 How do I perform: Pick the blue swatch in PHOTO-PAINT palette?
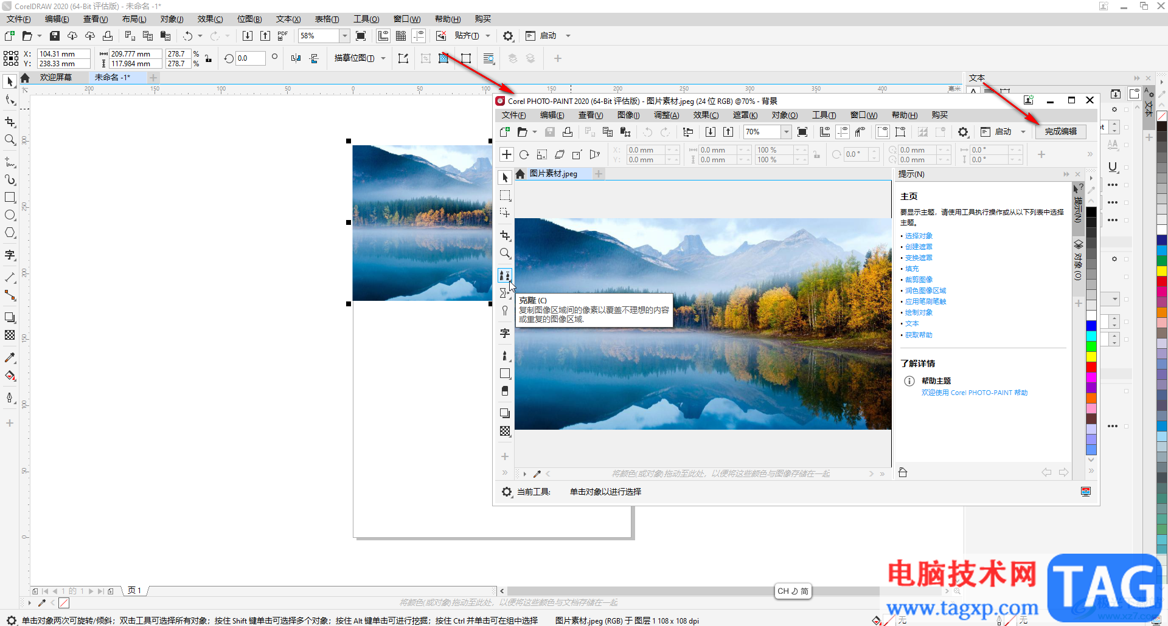[x=1091, y=325]
